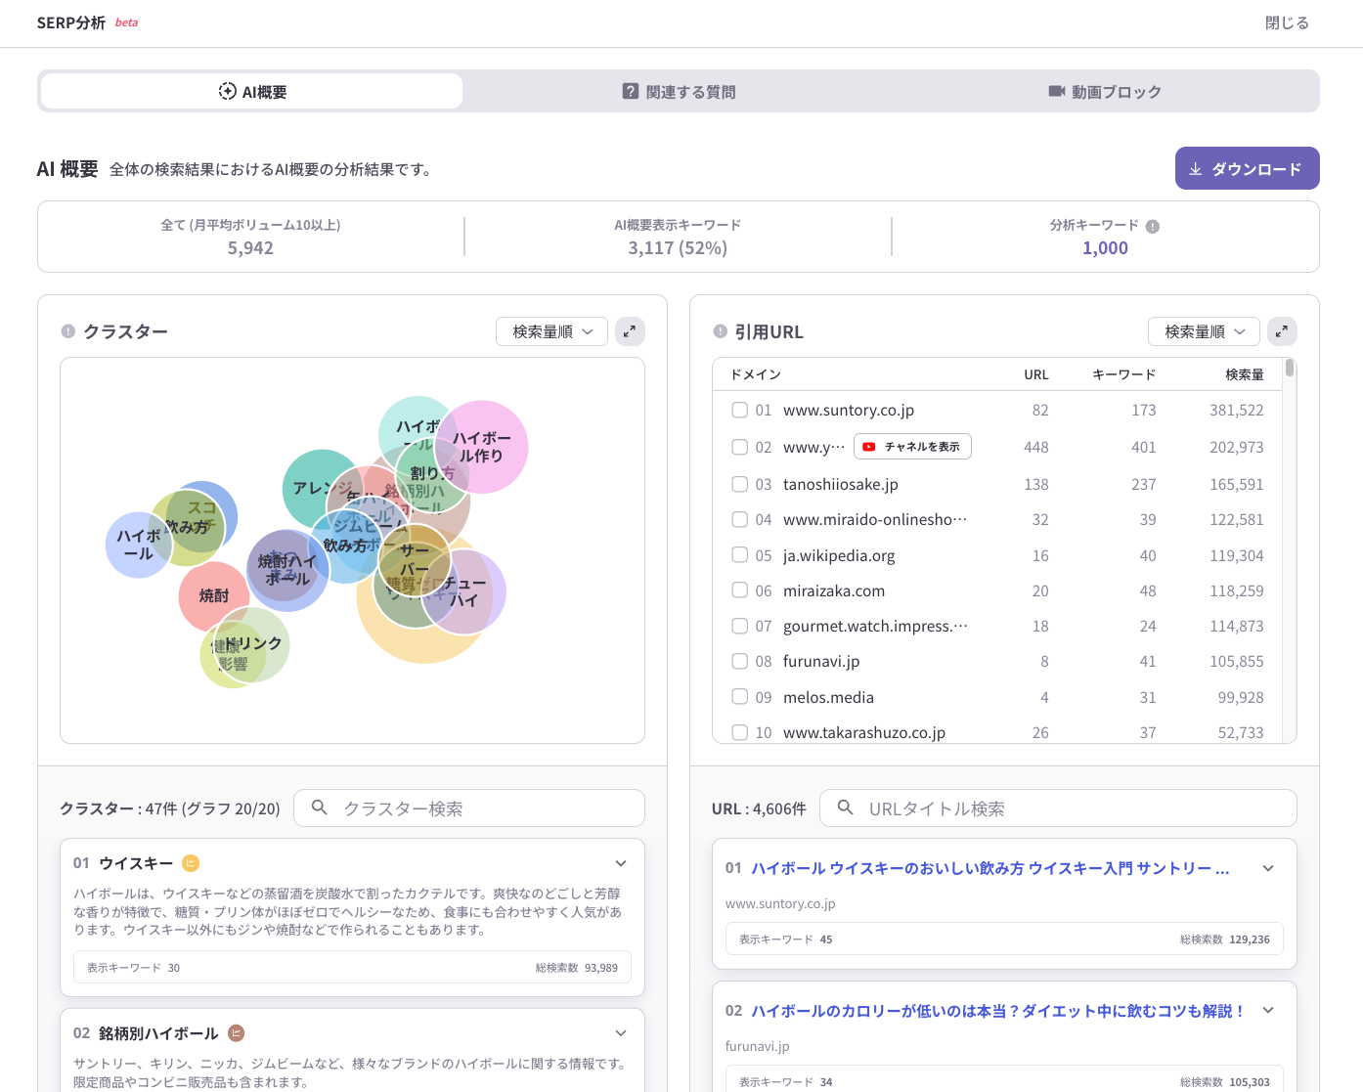The width and height of the screenshot is (1363, 1092).
Task: Check the ja.wikipedia.org row checkbox
Action: [740, 554]
